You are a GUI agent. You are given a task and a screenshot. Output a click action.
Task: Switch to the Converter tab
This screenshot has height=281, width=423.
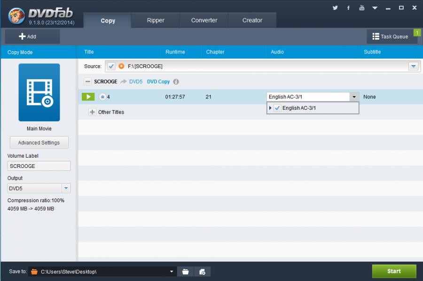coord(204,20)
